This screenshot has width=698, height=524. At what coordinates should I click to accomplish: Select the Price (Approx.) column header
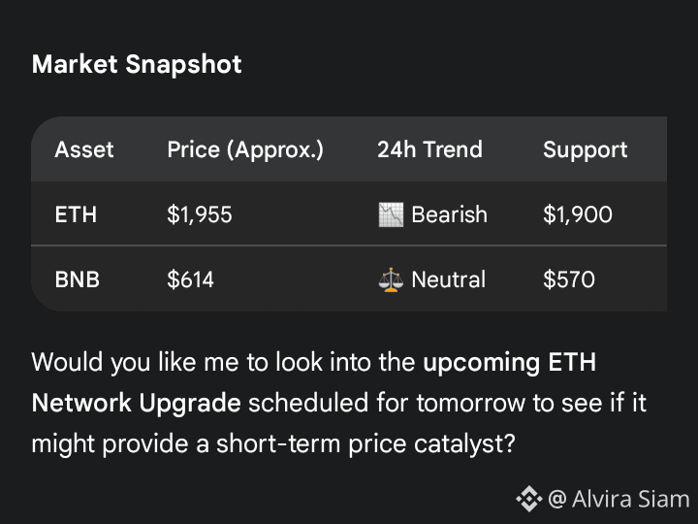tap(245, 149)
